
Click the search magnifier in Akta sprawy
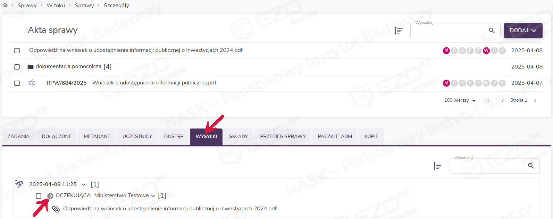click(x=492, y=30)
